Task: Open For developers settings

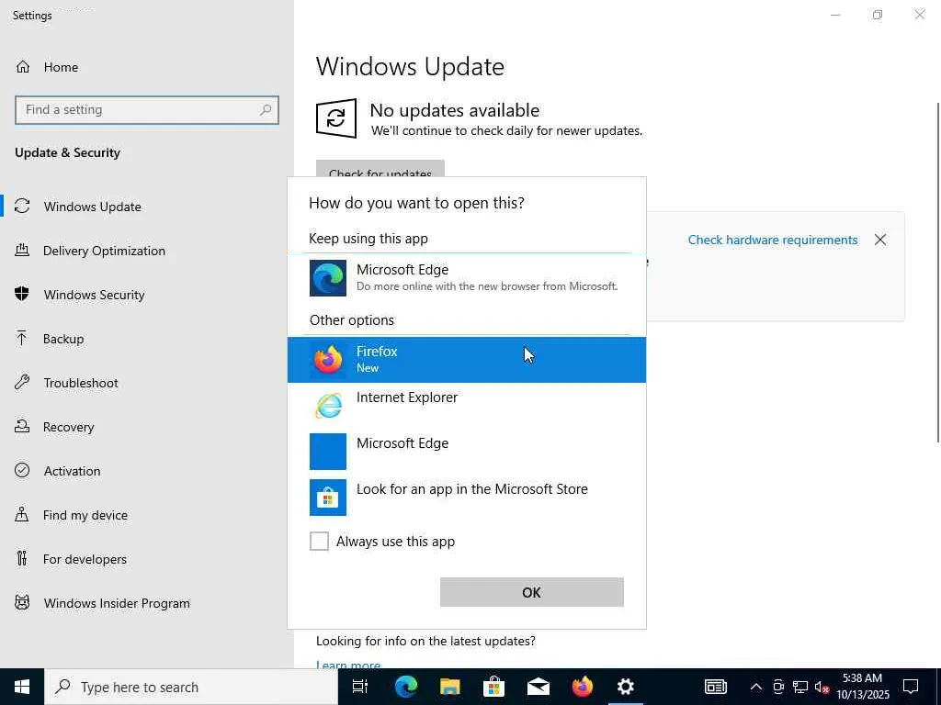Action: pos(85,559)
